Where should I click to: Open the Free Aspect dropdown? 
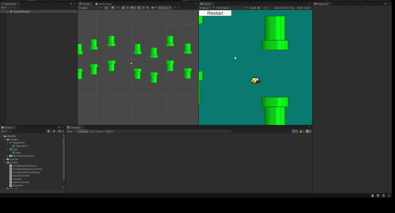(x=231, y=8)
